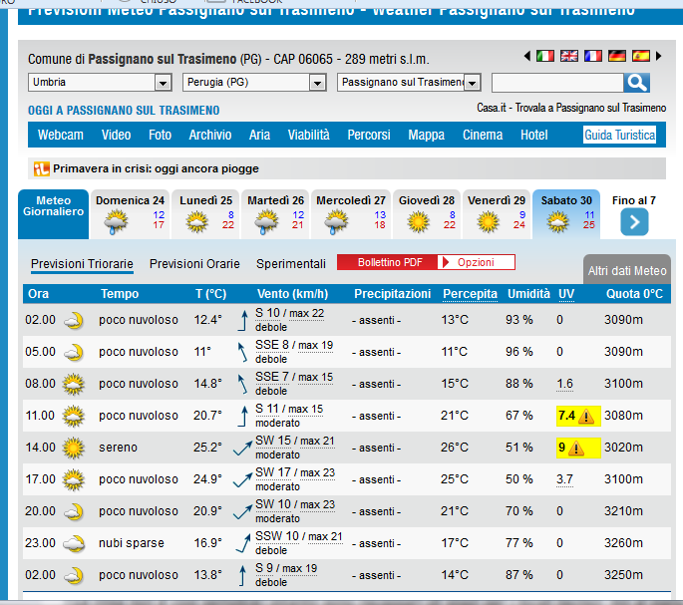The height and width of the screenshot is (605, 683).
Task: Open the Hotel menu item
Action: [x=533, y=135]
